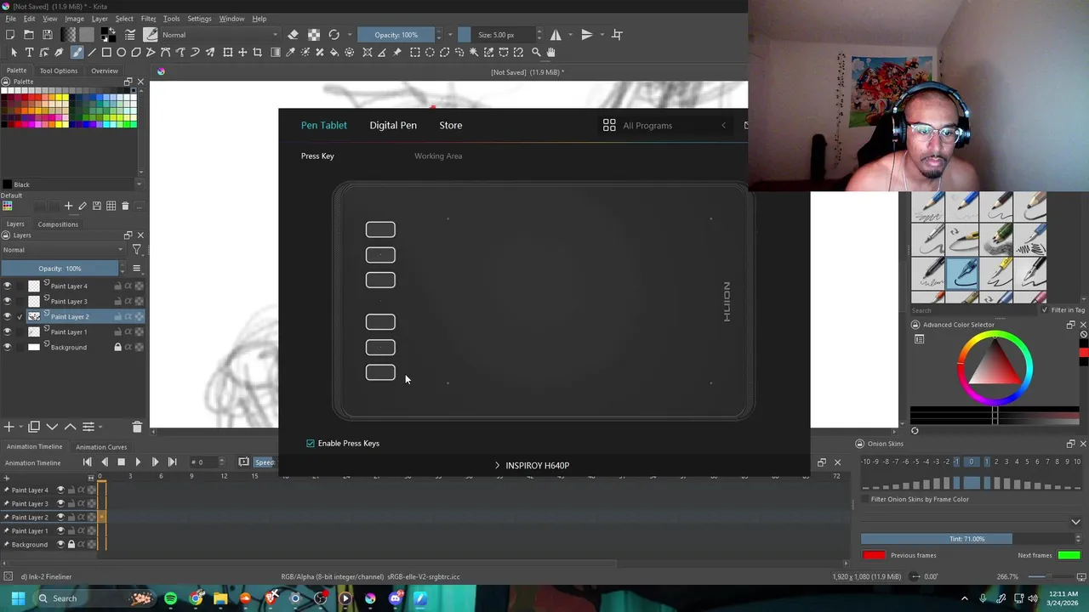Open the Store tab in Huion
Screen dimensions: 1089x612
click(x=451, y=125)
